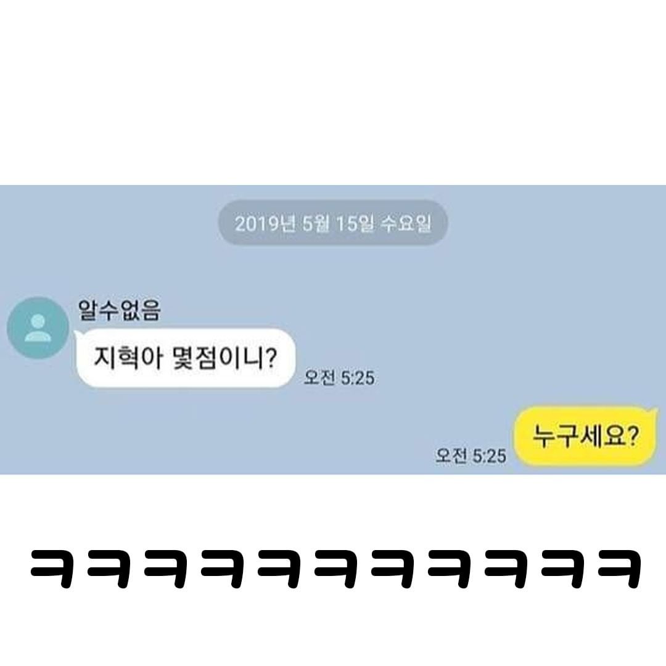Image resolution: width=666 pixels, height=666 pixels.
Task: Click the middle ㅋ of the caption row
Action: tap(335, 569)
